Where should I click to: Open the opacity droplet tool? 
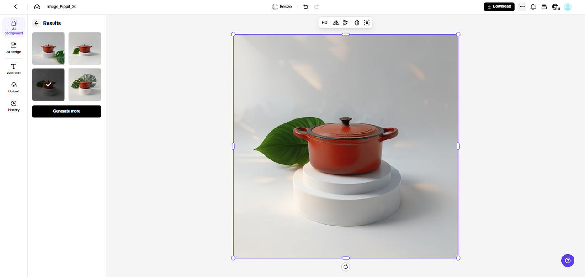tap(356, 22)
